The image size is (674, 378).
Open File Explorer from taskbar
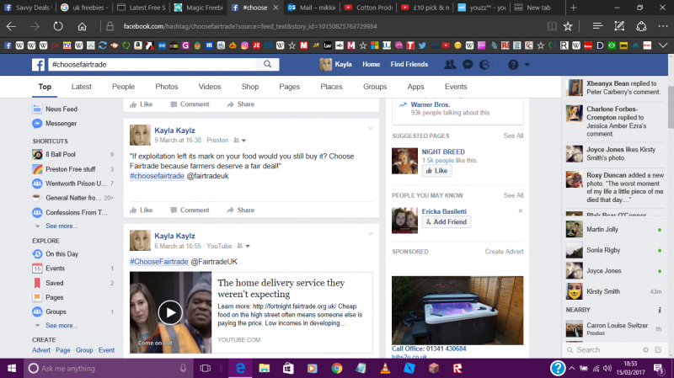click(264, 369)
